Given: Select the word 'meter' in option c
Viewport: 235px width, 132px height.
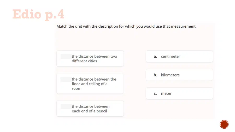Looking at the screenshot, I should (166, 94).
